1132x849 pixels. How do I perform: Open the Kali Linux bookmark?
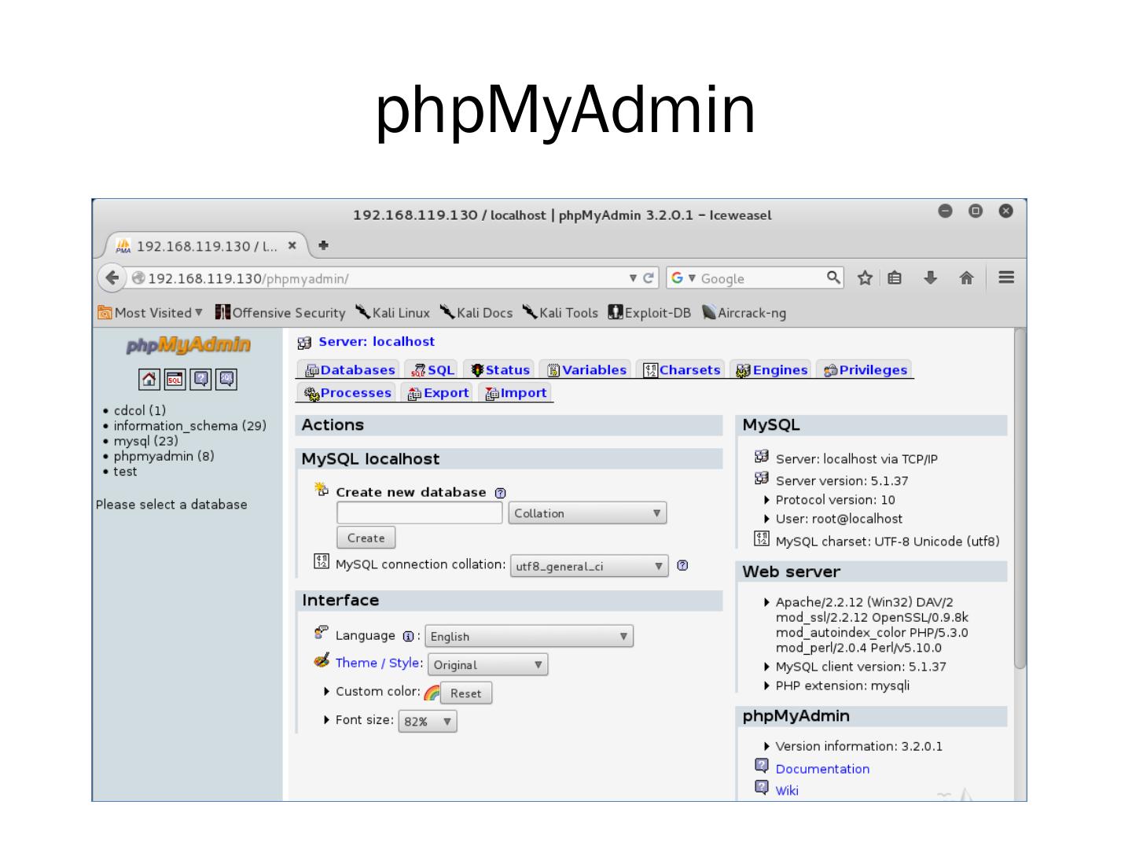click(x=392, y=313)
